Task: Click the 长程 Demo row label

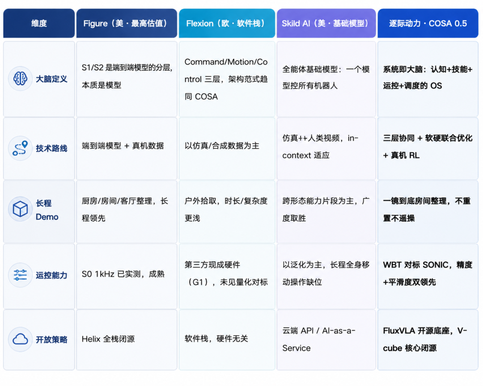Action: (47, 210)
